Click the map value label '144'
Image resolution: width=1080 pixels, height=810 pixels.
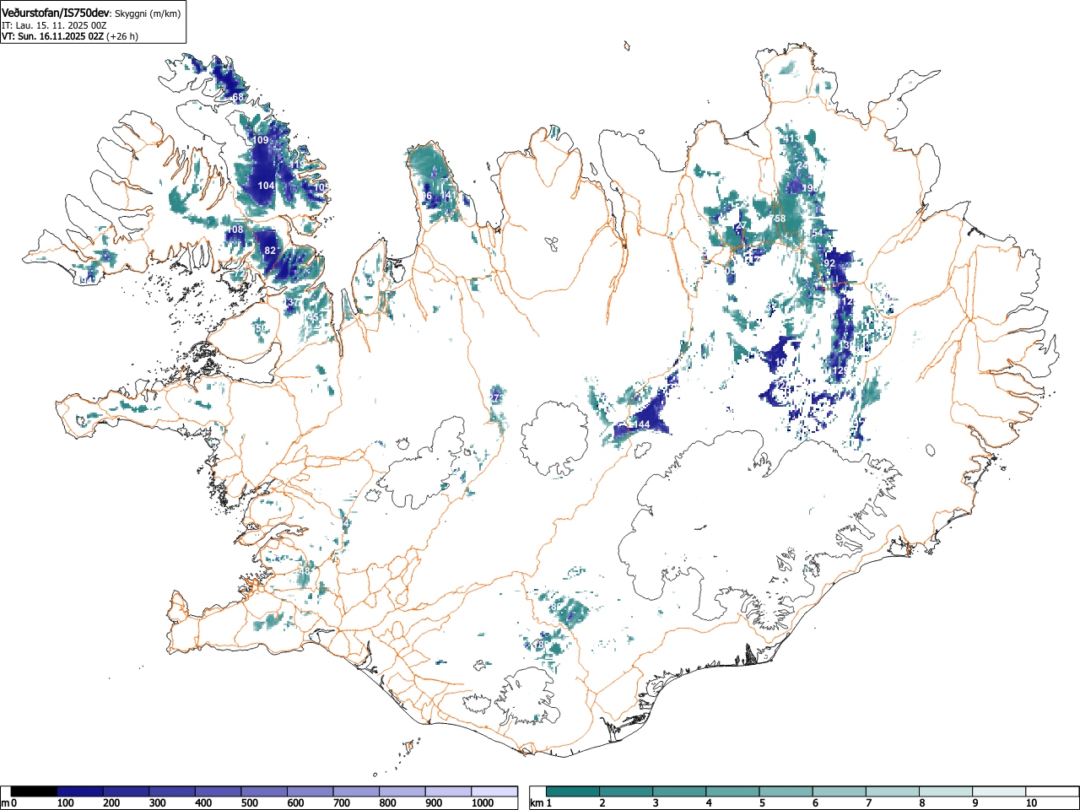click(x=641, y=424)
